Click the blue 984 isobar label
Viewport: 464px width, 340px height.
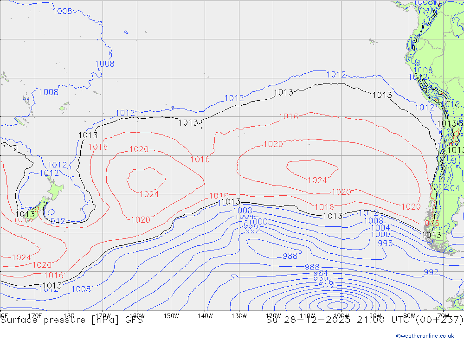(321, 273)
